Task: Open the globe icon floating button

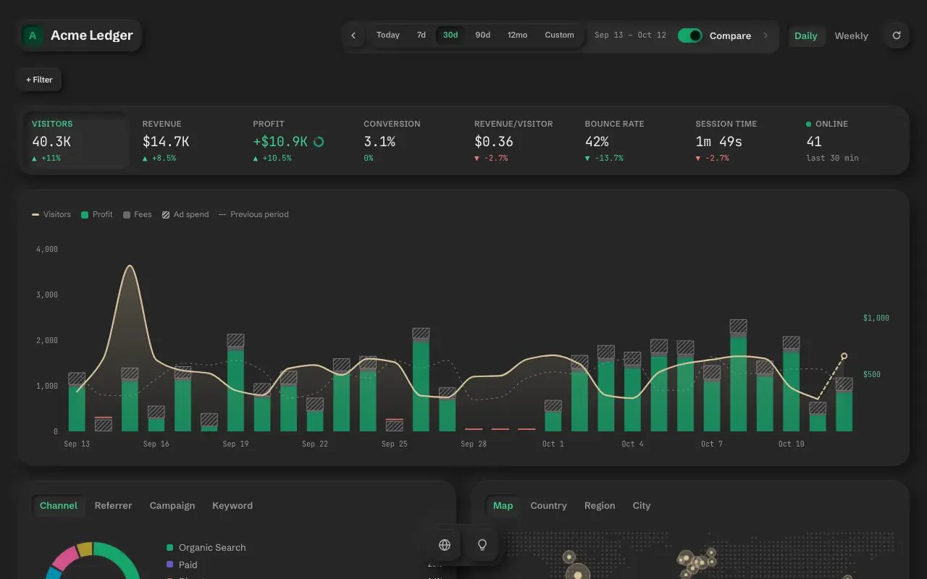Action: pyautogui.click(x=445, y=545)
